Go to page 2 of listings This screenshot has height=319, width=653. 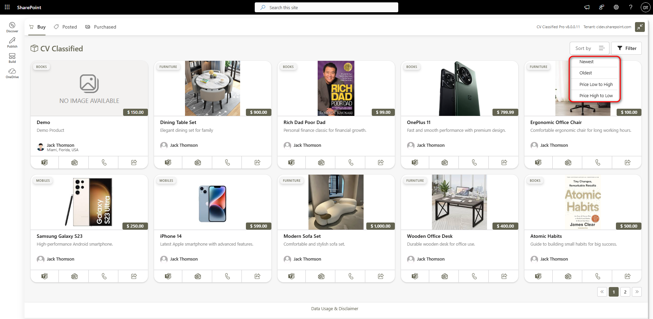click(x=625, y=292)
